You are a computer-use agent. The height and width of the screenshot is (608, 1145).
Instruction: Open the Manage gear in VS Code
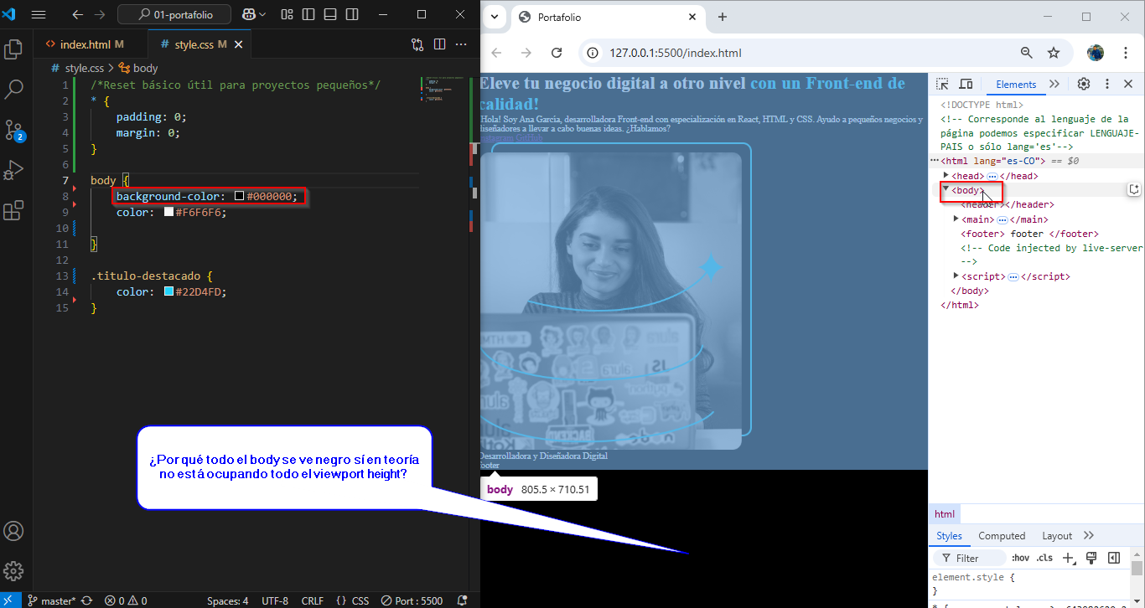click(13, 571)
